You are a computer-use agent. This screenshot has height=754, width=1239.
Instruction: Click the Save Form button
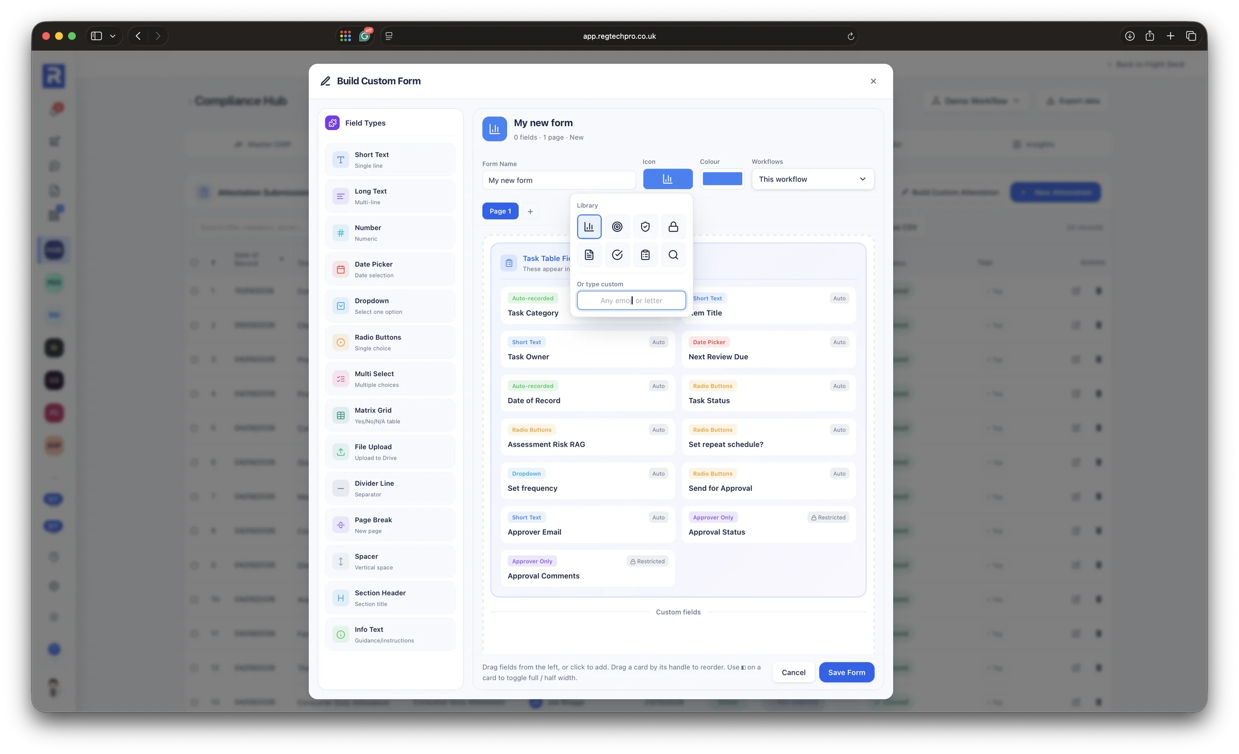[847, 672]
